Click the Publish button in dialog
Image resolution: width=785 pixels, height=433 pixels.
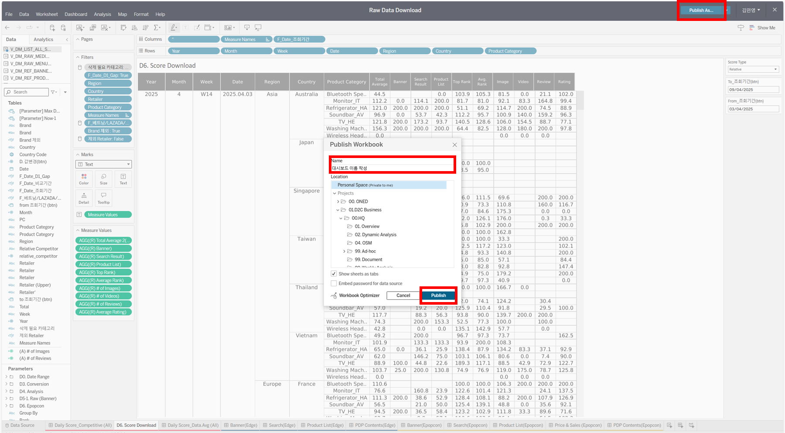(x=438, y=296)
